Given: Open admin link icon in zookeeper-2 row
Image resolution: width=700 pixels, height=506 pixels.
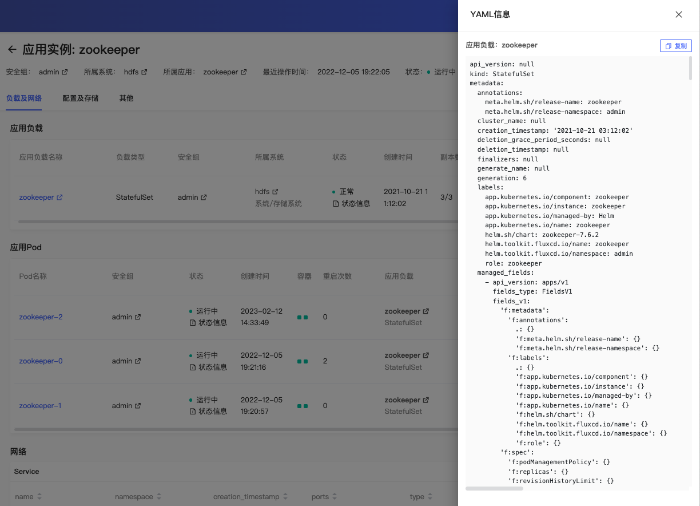Looking at the screenshot, I should (138, 317).
